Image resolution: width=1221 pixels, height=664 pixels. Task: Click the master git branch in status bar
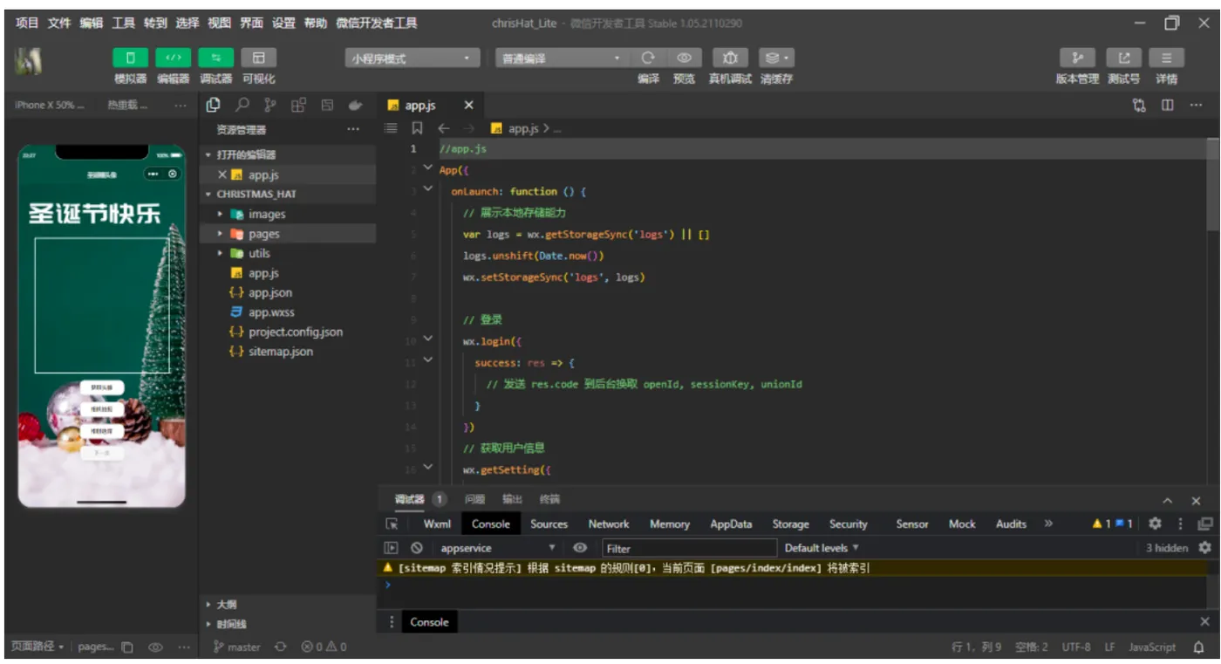(x=237, y=647)
